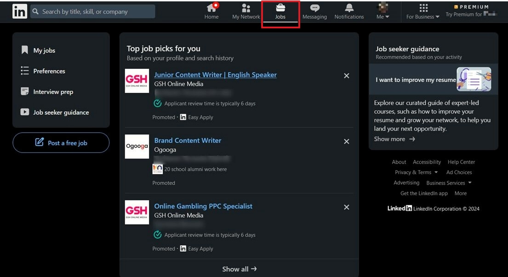Viewport: 508px width, 277px height.
Task: Click GSH Online Media under Junior Content Writer
Action: 179,84
